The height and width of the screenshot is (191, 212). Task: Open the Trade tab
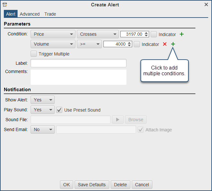pos(50,14)
